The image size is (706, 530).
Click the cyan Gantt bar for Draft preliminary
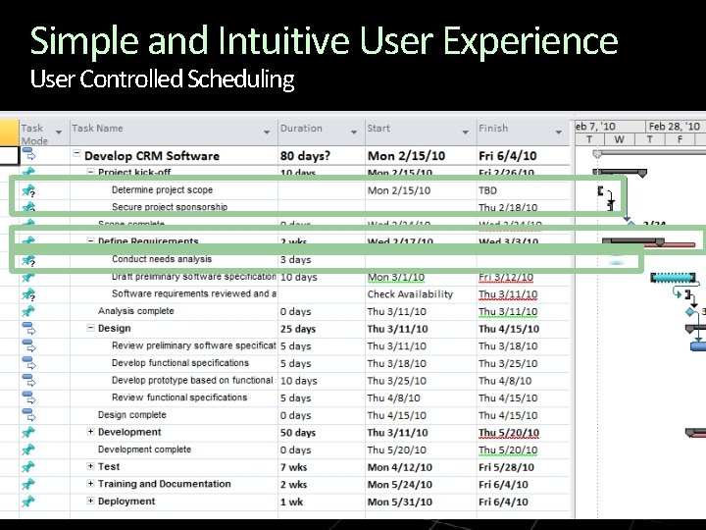point(674,278)
